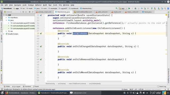Expand the res folder
The height and width of the screenshot is (95, 170).
tap(6, 31)
